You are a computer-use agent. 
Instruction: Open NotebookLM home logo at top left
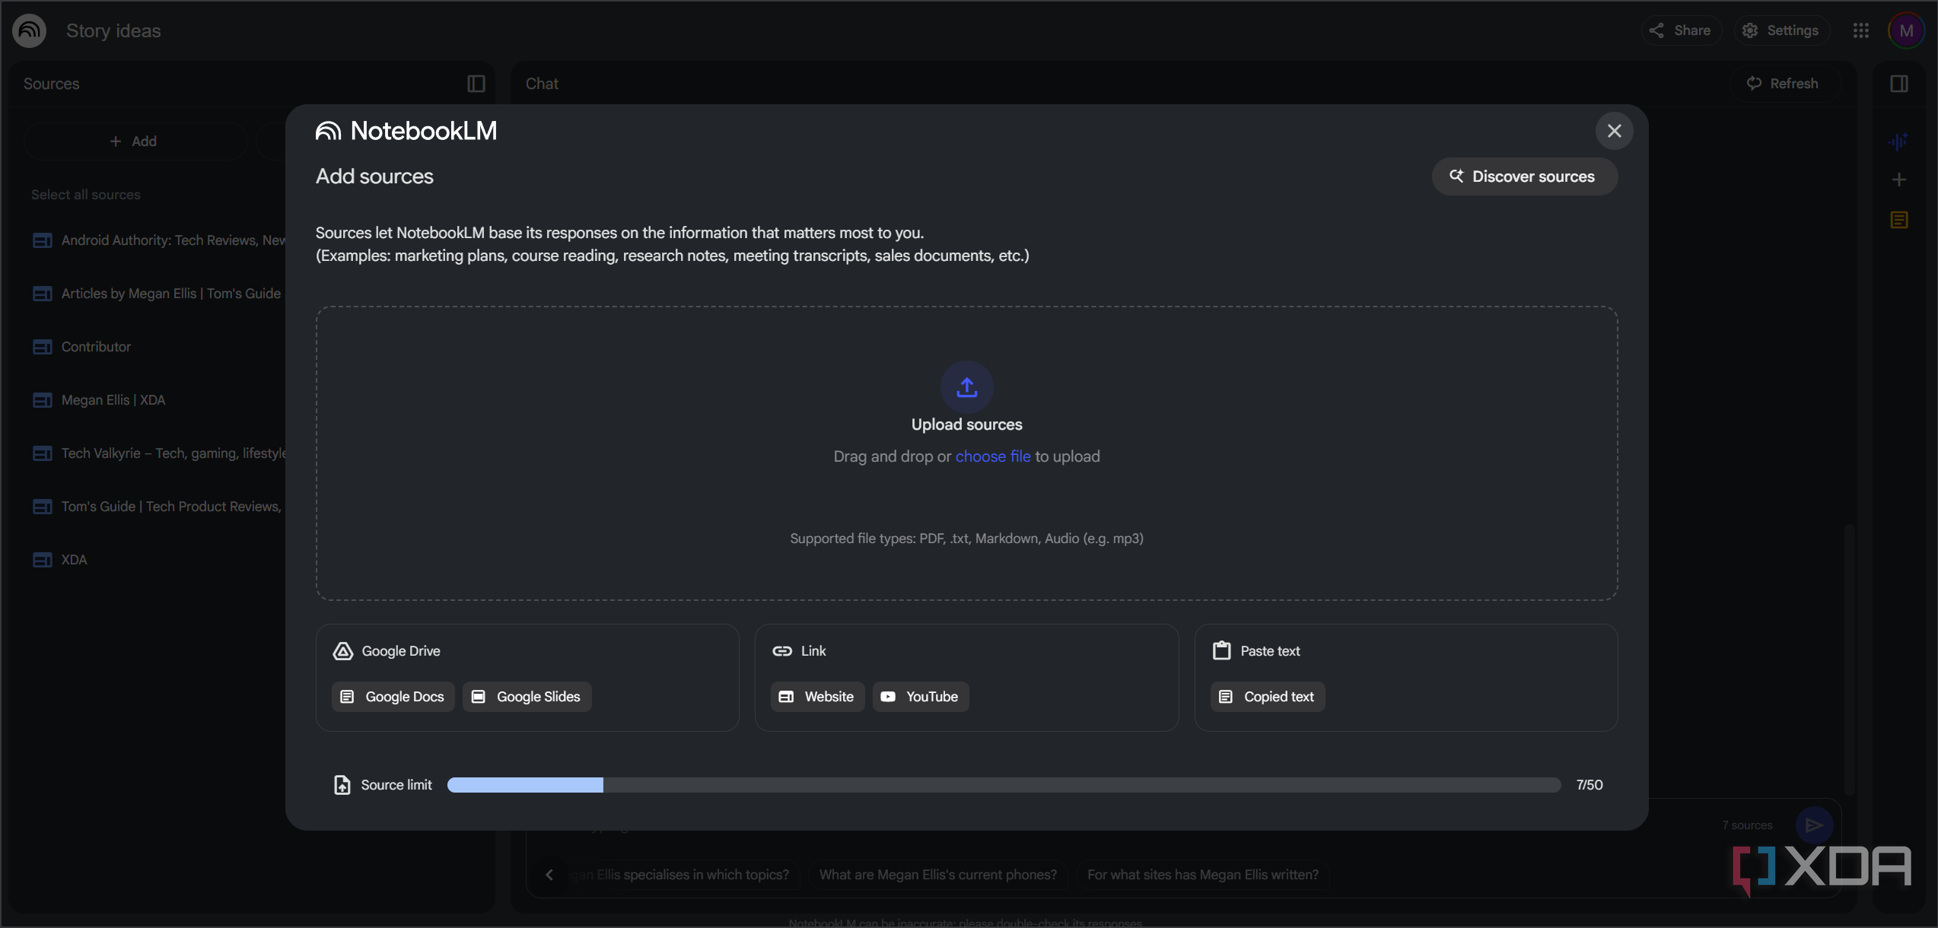click(x=30, y=30)
